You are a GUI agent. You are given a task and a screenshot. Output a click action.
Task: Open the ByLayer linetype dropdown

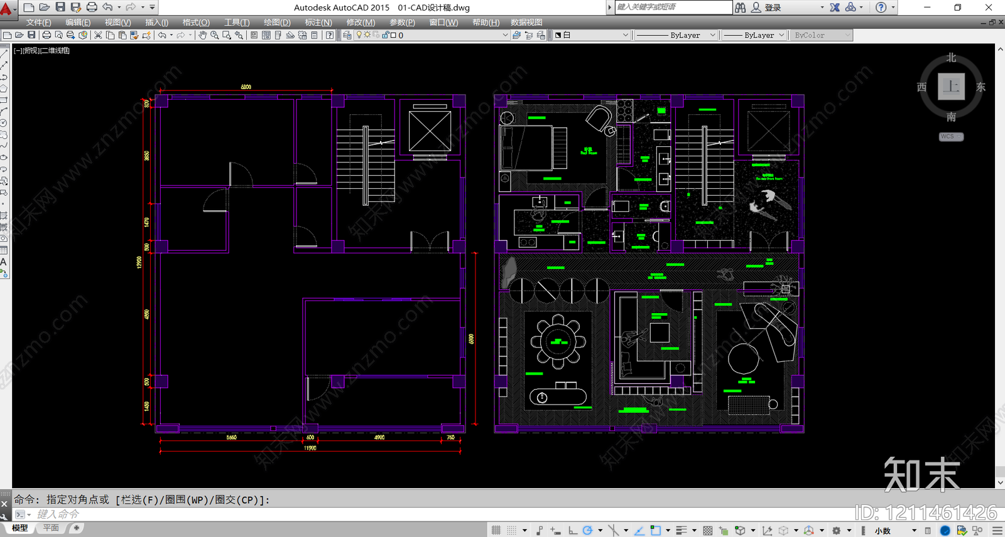coord(676,35)
